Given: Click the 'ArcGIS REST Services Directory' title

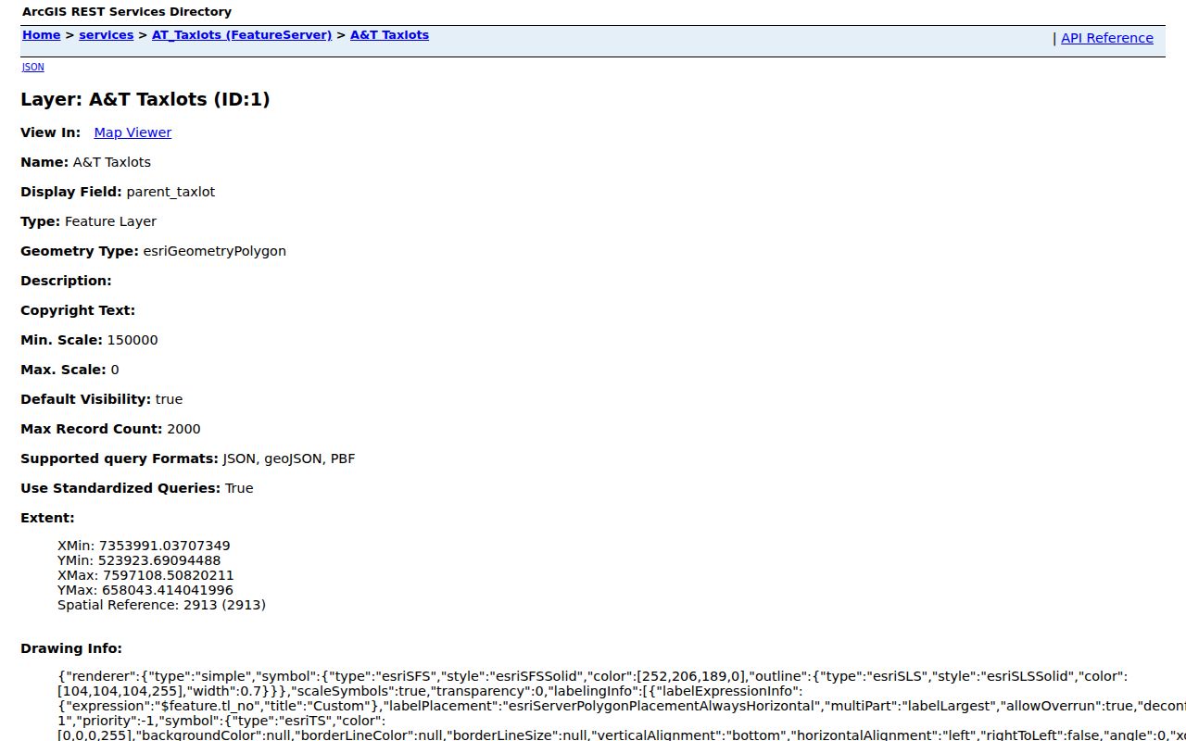Looking at the screenshot, I should point(127,12).
